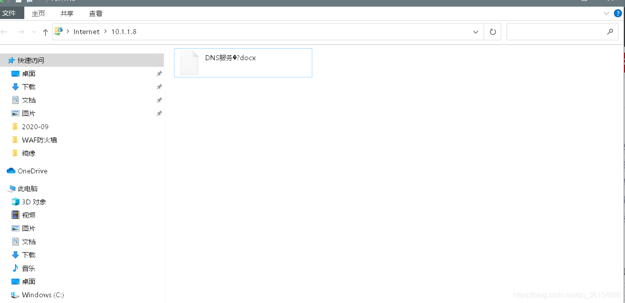Click the Internet breadcrumb link
625x303 pixels.
(x=87, y=31)
